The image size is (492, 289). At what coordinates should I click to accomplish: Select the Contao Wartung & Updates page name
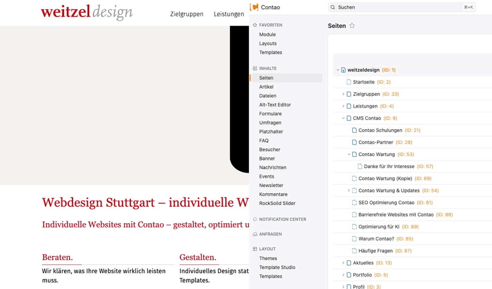(x=389, y=191)
